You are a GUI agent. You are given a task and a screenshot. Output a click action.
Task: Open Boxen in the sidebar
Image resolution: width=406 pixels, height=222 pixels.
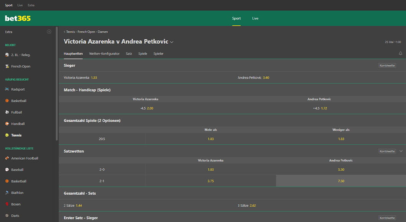[16, 204]
